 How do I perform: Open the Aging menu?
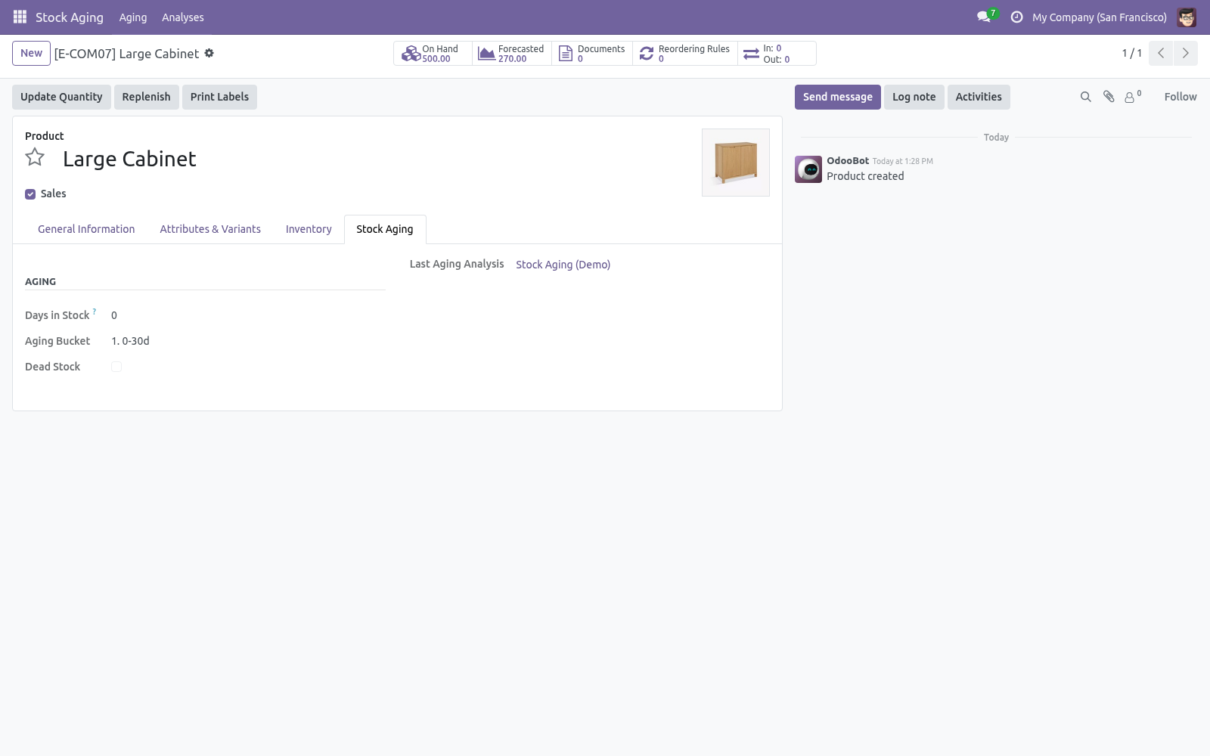[133, 17]
